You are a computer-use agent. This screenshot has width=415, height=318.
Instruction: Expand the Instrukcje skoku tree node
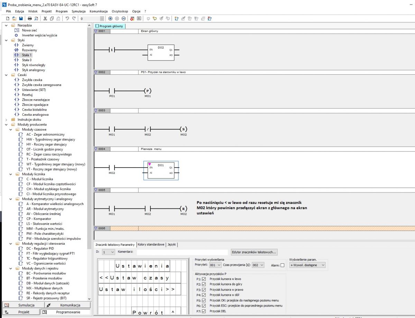click(x=6, y=120)
